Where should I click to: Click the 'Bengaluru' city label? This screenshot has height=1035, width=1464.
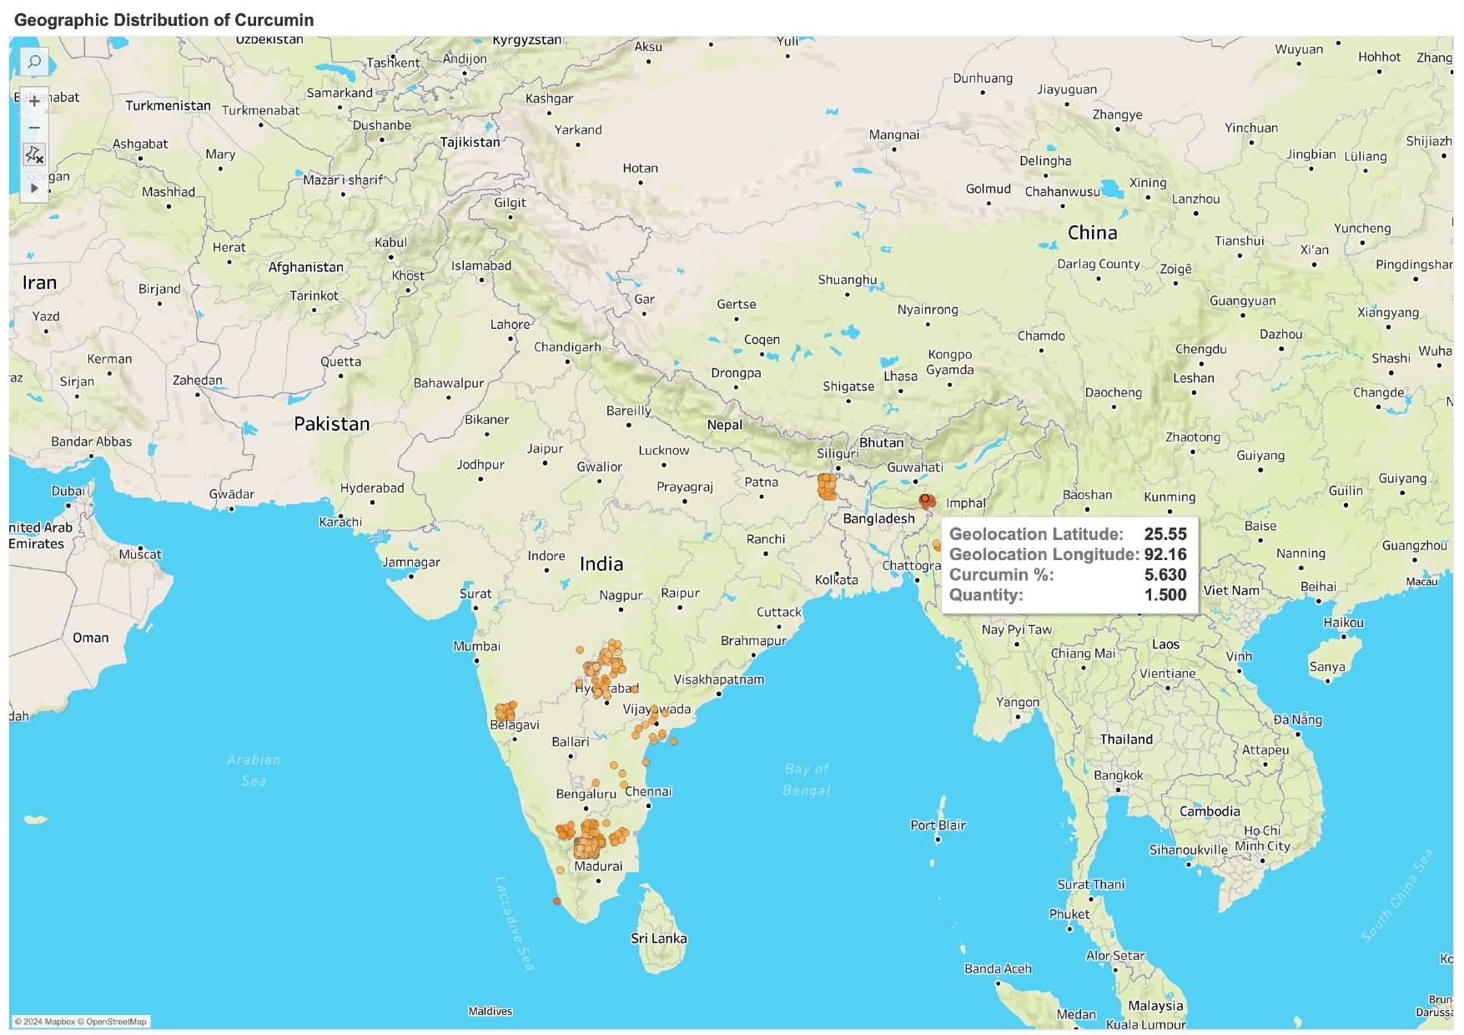586,794
